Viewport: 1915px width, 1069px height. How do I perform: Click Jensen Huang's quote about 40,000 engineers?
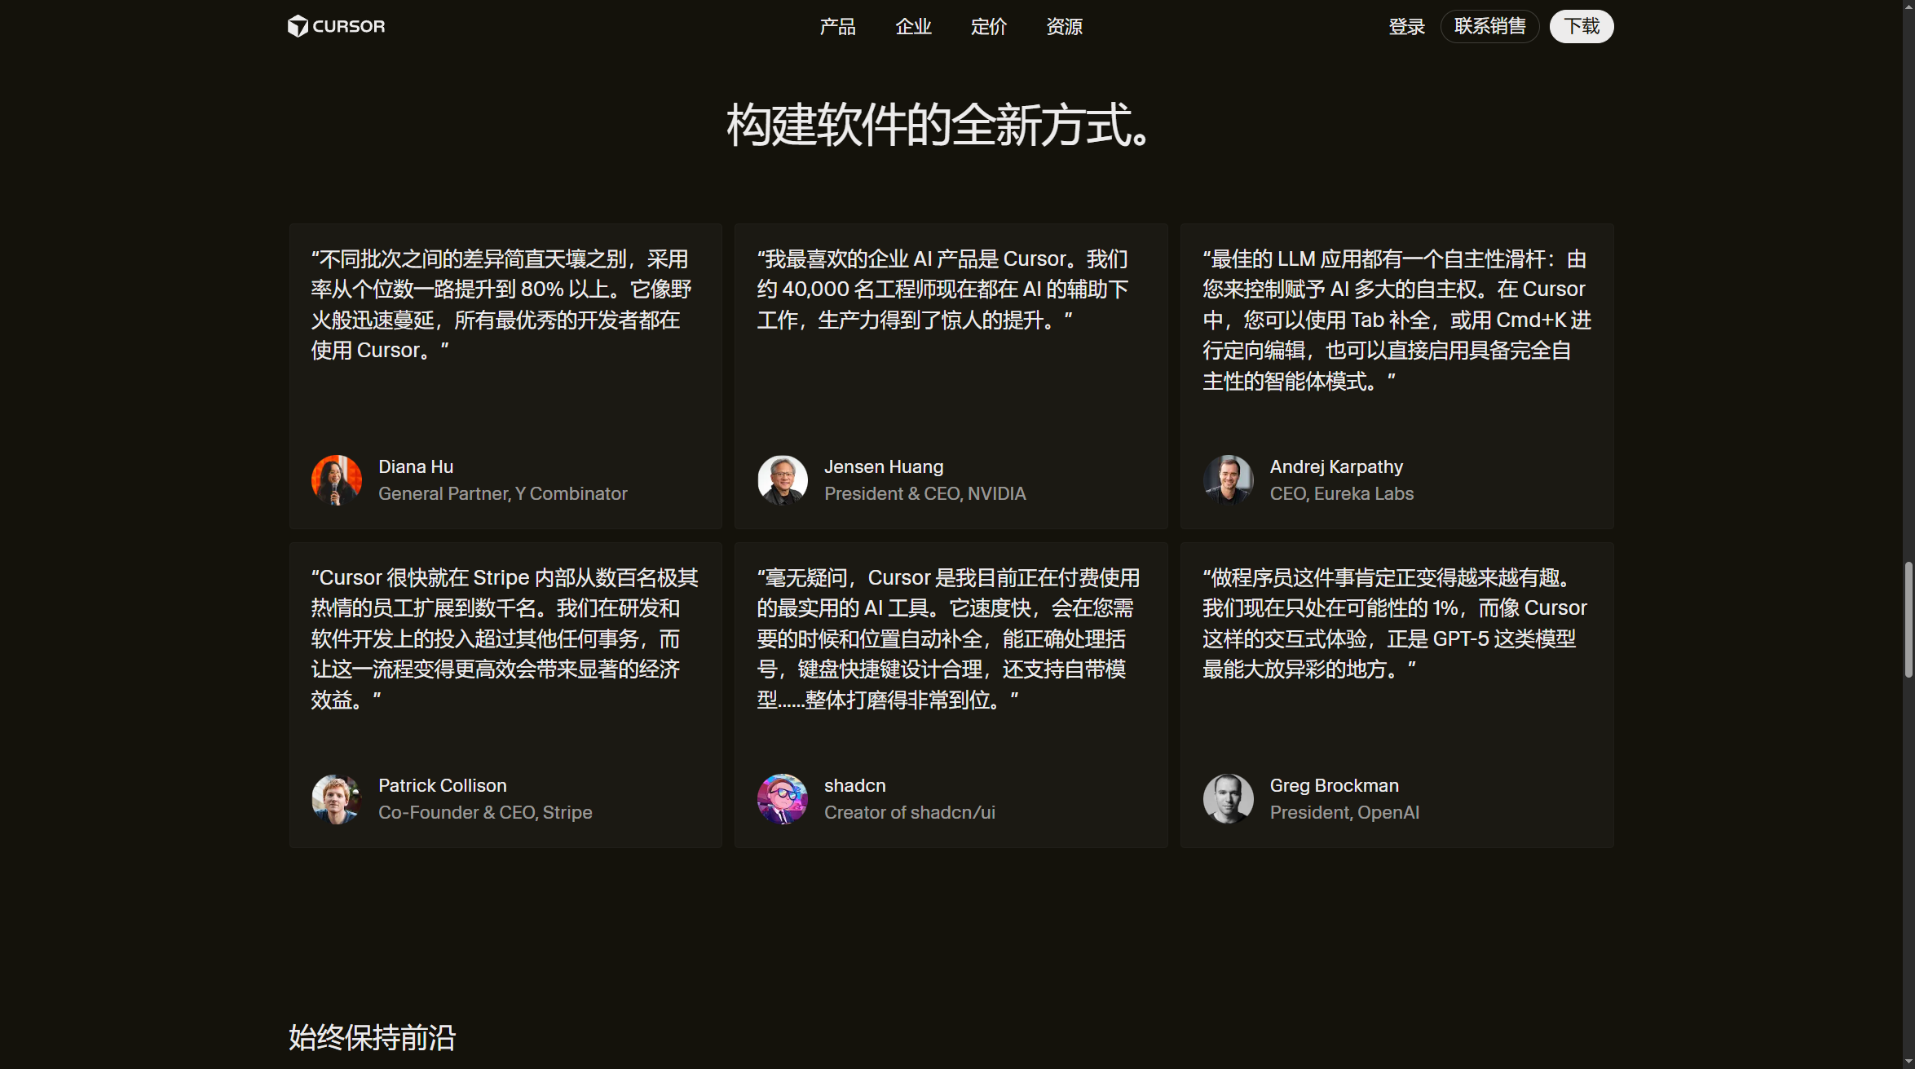pyautogui.click(x=943, y=289)
